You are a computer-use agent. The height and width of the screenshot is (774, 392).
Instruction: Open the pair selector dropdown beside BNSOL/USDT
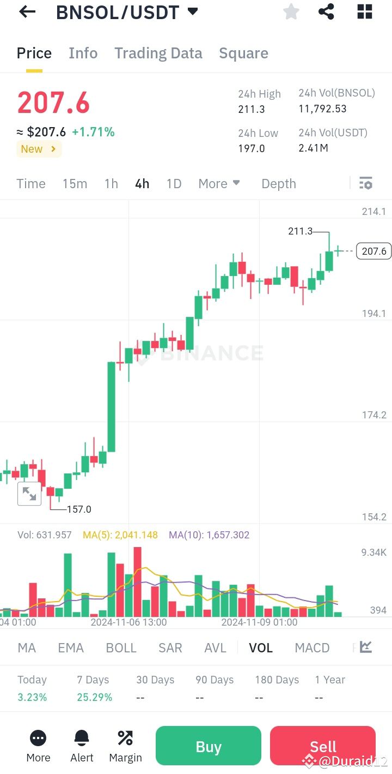192,11
